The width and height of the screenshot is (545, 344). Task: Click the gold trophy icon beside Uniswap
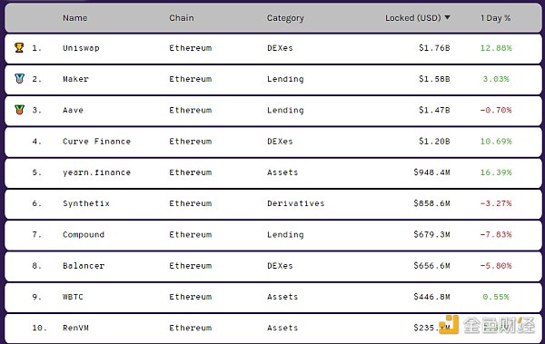click(19, 47)
